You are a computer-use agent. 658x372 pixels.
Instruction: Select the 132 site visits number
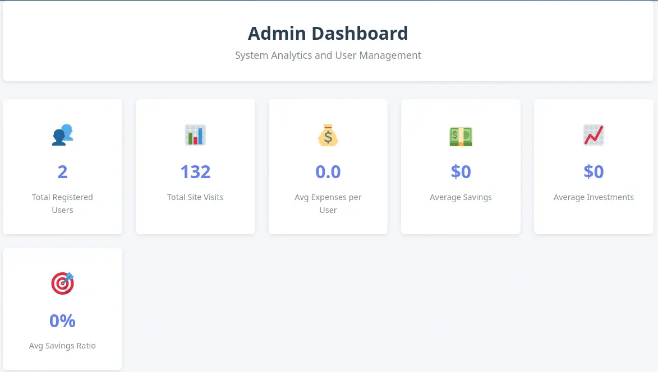[195, 171]
